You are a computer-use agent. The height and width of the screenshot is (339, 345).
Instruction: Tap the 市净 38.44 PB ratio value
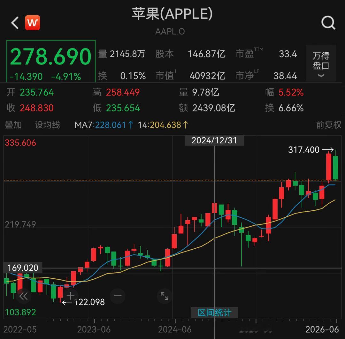point(266,76)
